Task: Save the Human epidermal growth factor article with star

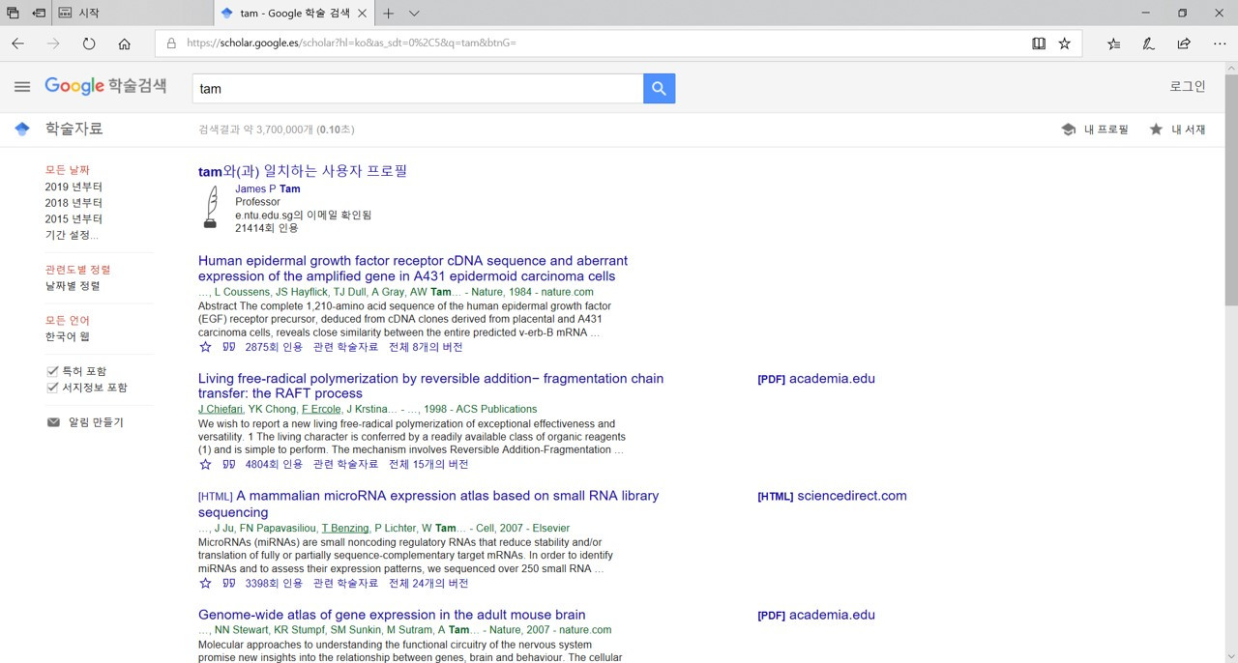Action: click(x=205, y=347)
